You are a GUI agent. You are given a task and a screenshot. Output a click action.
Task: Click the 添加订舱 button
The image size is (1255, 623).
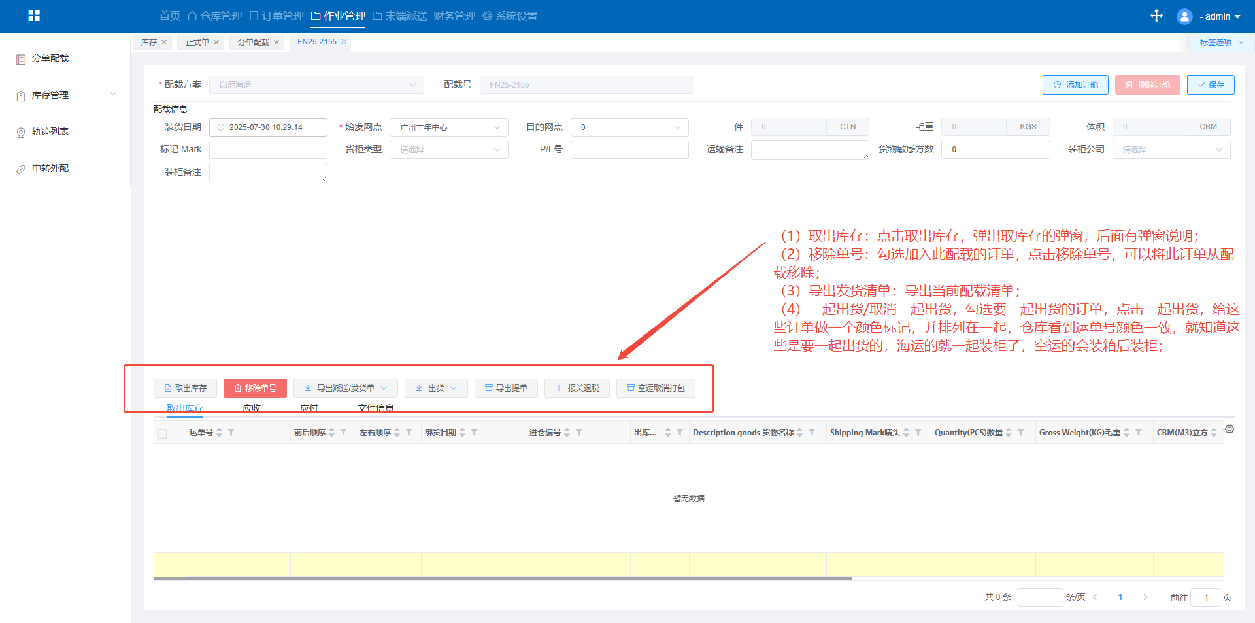tap(1075, 85)
